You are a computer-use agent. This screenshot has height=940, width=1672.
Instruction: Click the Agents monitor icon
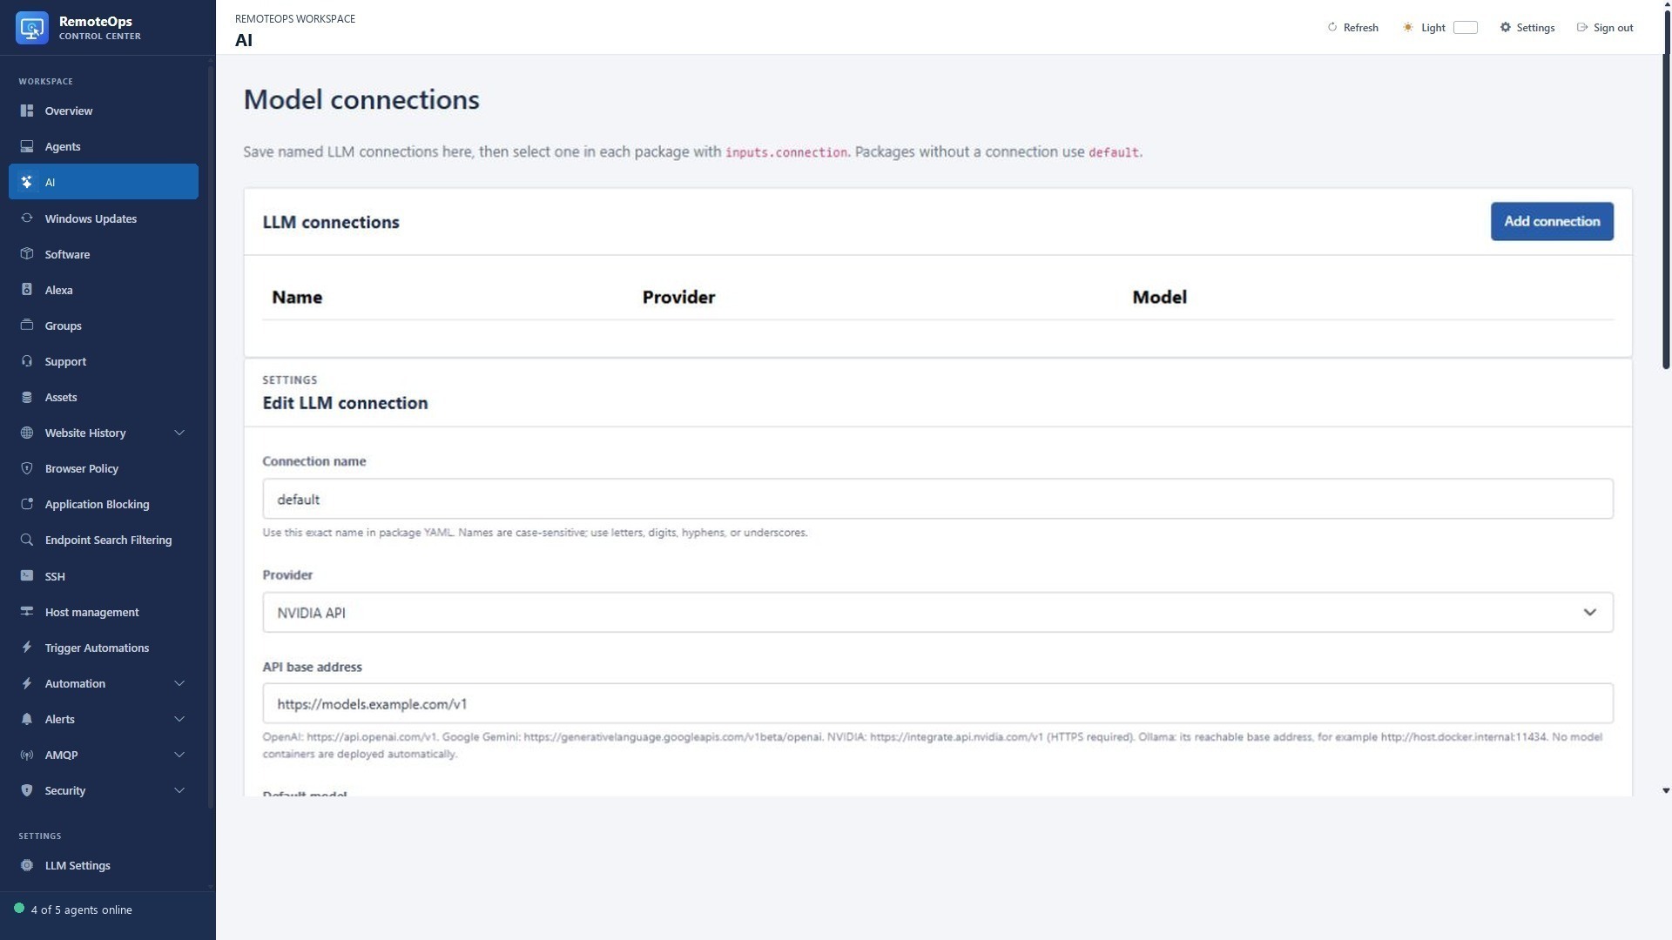[x=27, y=146]
